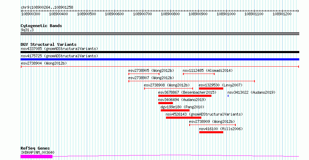The image size is (309, 160).
Task: Open nsv1112485 (Alsmadi2014) variant label
Action: [208, 70]
